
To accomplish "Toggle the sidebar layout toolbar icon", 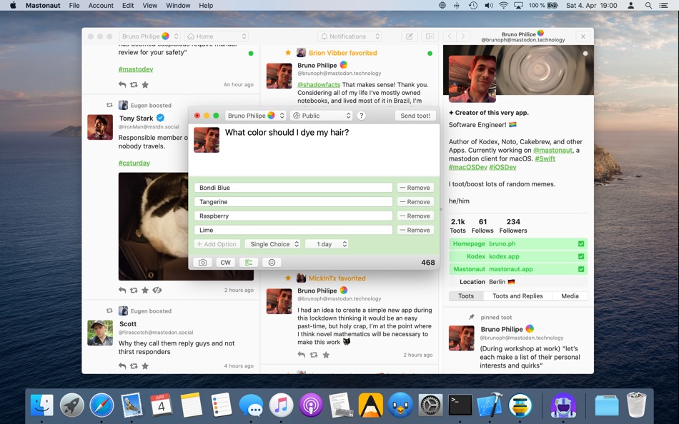I will [x=430, y=36].
